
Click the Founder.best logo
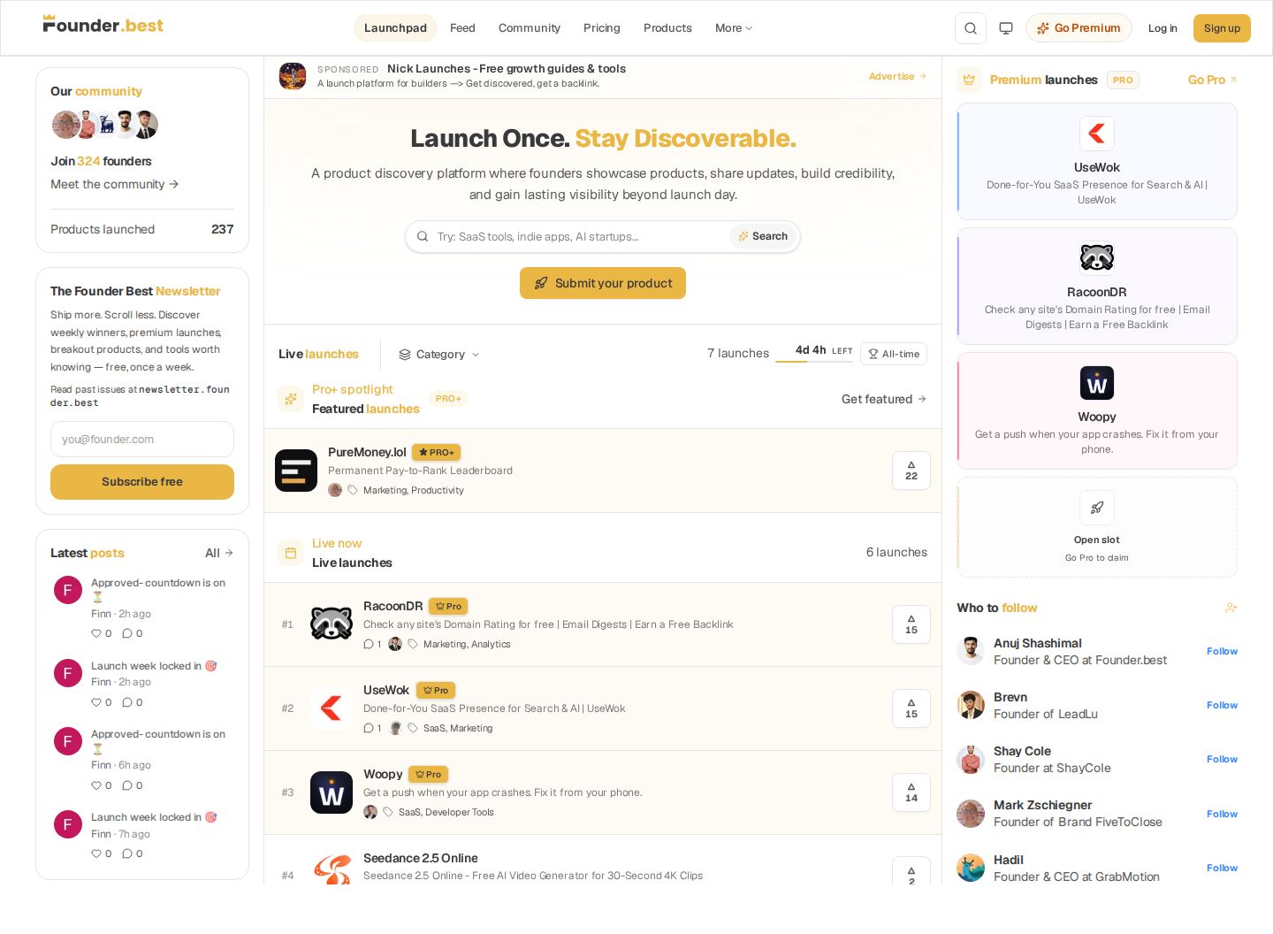[x=103, y=25]
